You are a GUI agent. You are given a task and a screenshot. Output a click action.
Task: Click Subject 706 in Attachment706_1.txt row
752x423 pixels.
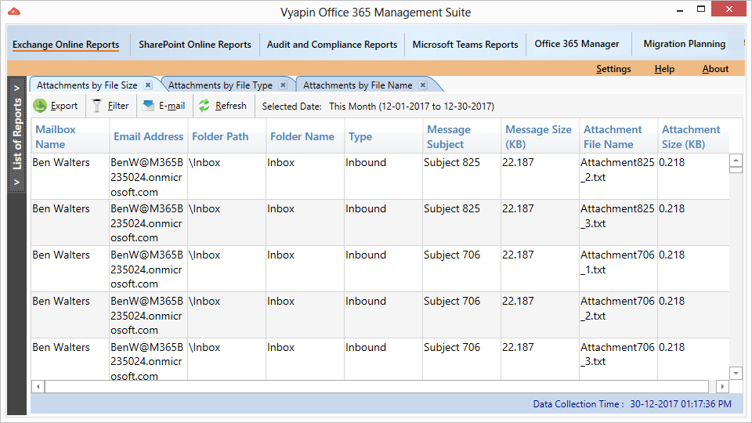(452, 255)
